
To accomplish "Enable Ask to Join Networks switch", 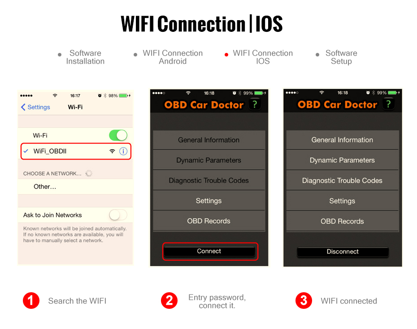I will 118,215.
